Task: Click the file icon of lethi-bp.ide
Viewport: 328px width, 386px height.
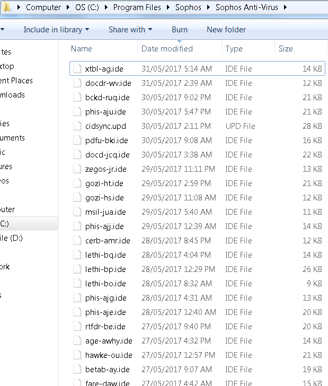Action: point(77,269)
